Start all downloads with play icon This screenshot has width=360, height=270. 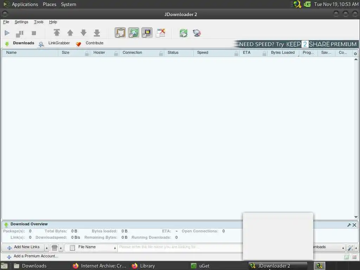pos(7,33)
